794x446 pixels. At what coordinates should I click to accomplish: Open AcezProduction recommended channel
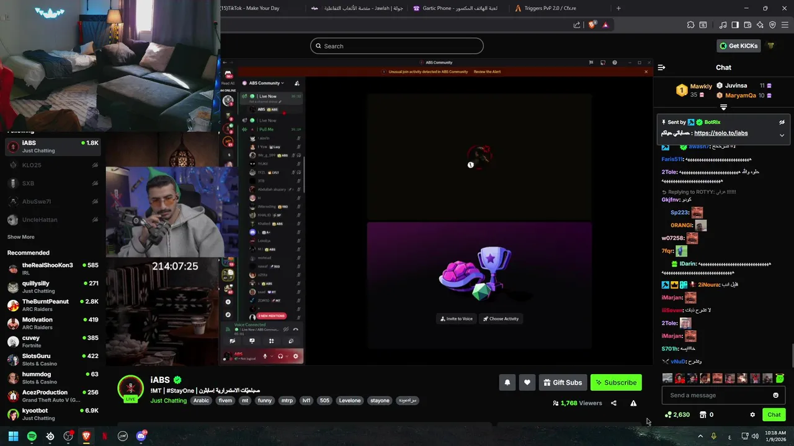(x=53, y=396)
